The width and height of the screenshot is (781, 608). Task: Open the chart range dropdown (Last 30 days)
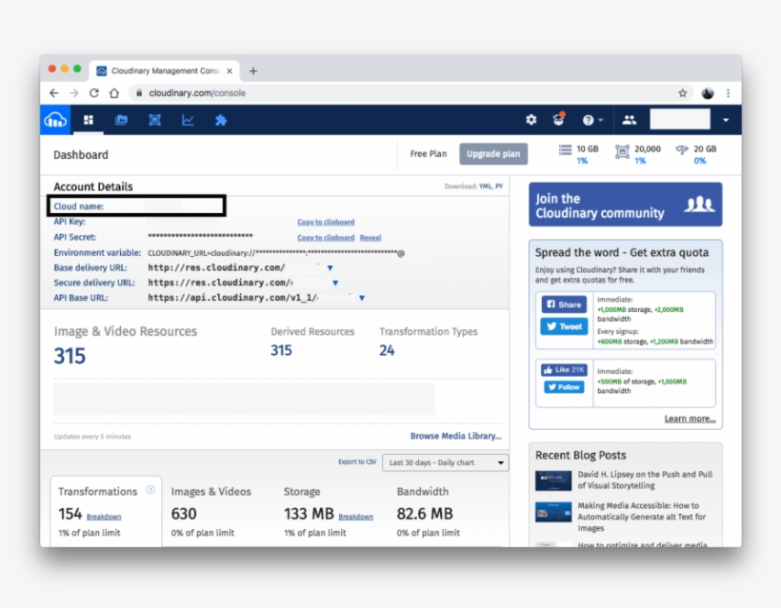(446, 463)
